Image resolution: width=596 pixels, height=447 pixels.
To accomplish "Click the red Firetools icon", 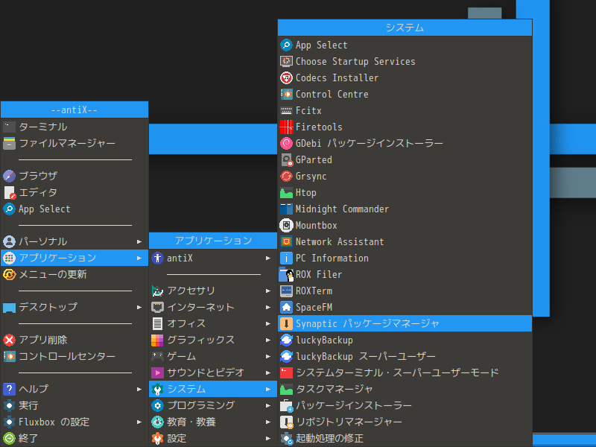I will 286,127.
